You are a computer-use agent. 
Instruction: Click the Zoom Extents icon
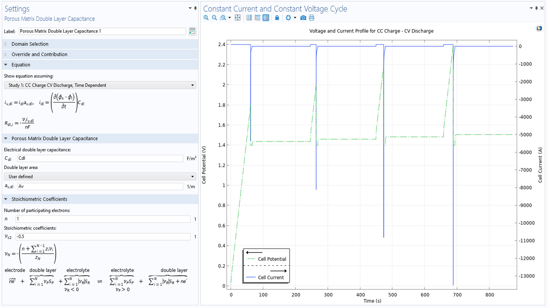coord(237,18)
